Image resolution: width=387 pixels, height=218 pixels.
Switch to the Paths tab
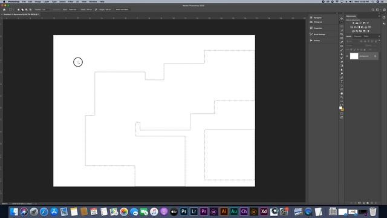click(x=366, y=36)
